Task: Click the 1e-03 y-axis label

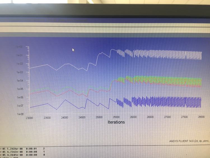Action: [20, 72]
